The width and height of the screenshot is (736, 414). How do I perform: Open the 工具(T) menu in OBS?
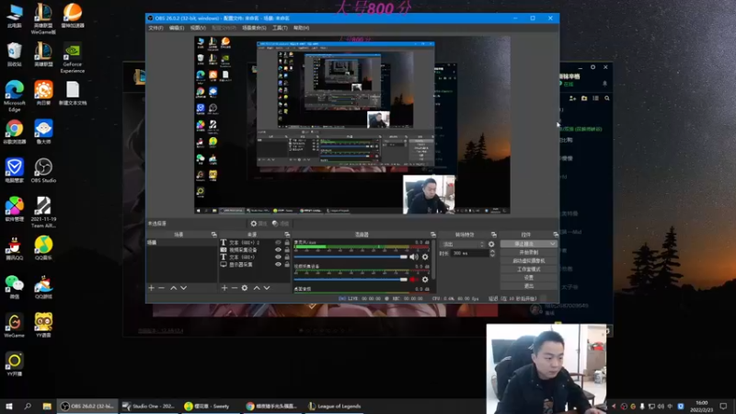click(x=280, y=28)
